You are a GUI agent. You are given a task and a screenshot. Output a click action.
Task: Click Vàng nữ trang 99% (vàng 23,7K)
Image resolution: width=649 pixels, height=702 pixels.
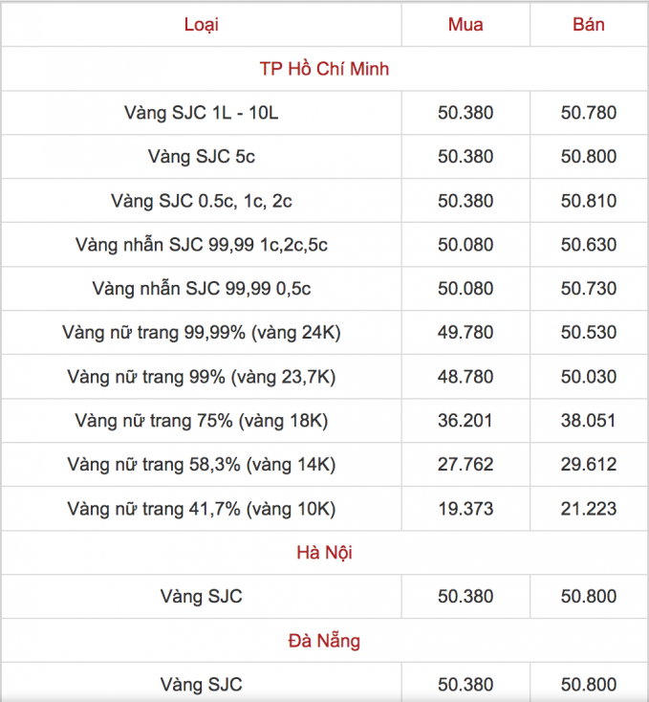point(202,377)
